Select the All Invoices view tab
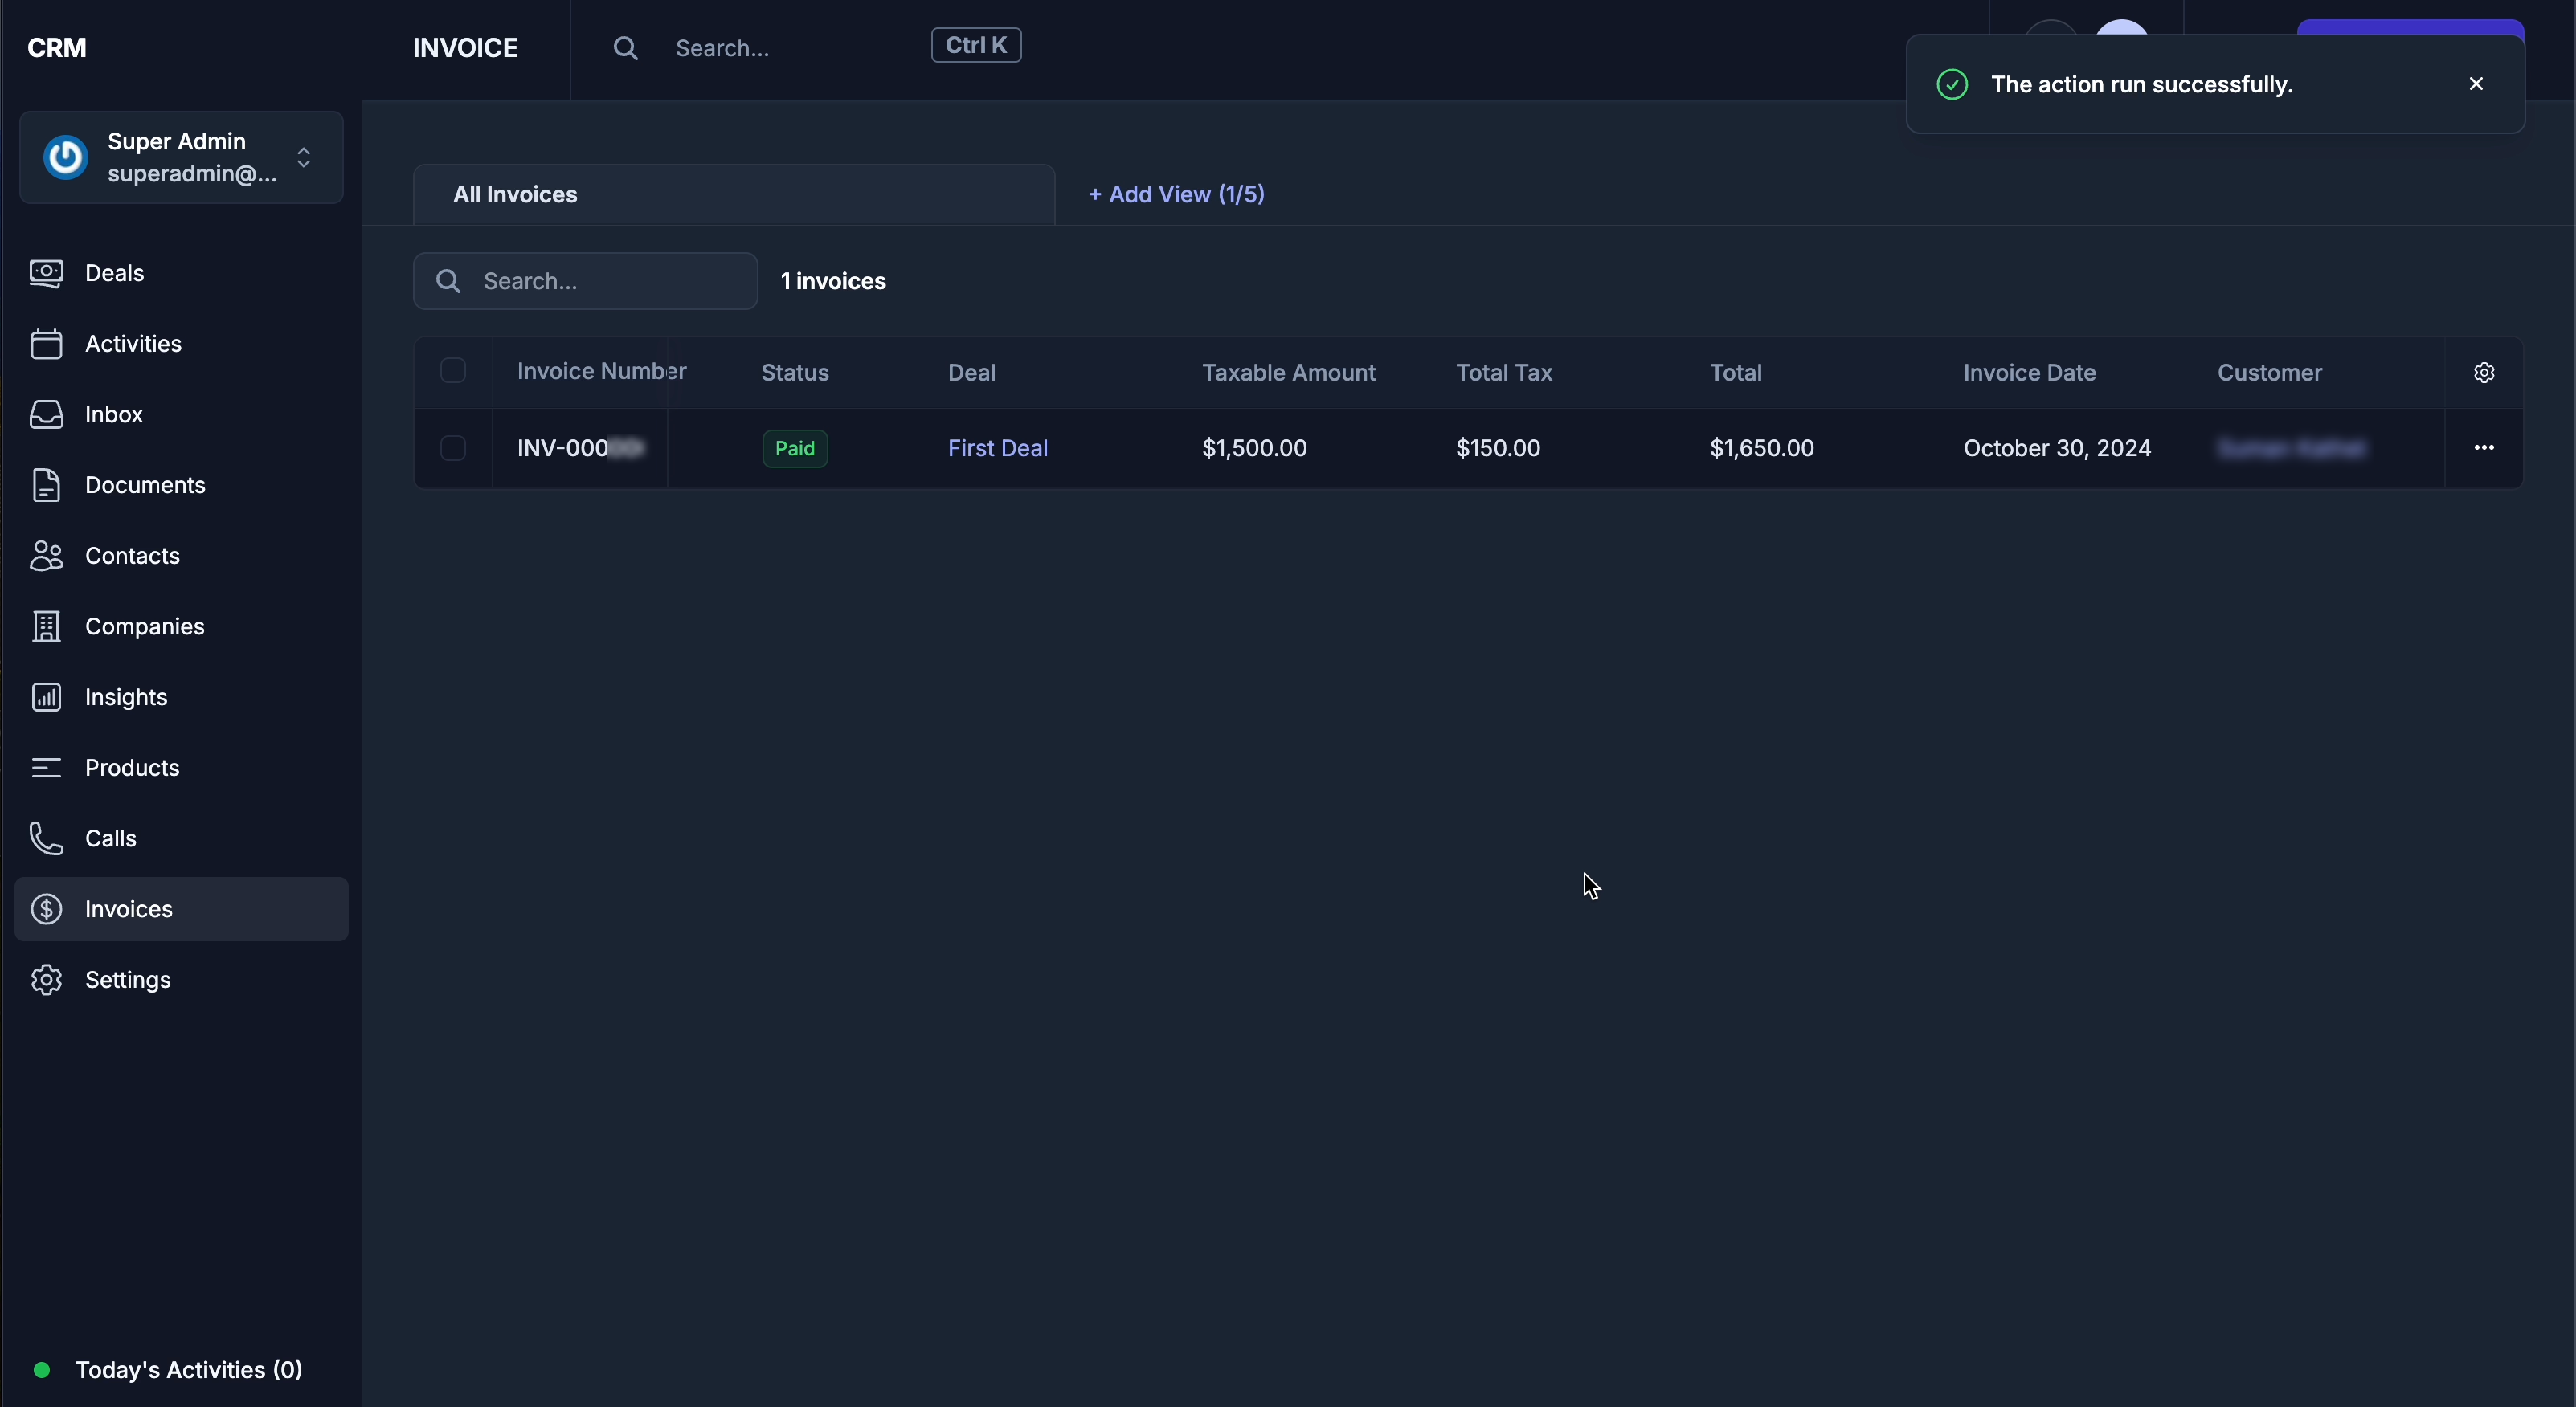Viewport: 2576px width, 1407px height. tap(515, 195)
